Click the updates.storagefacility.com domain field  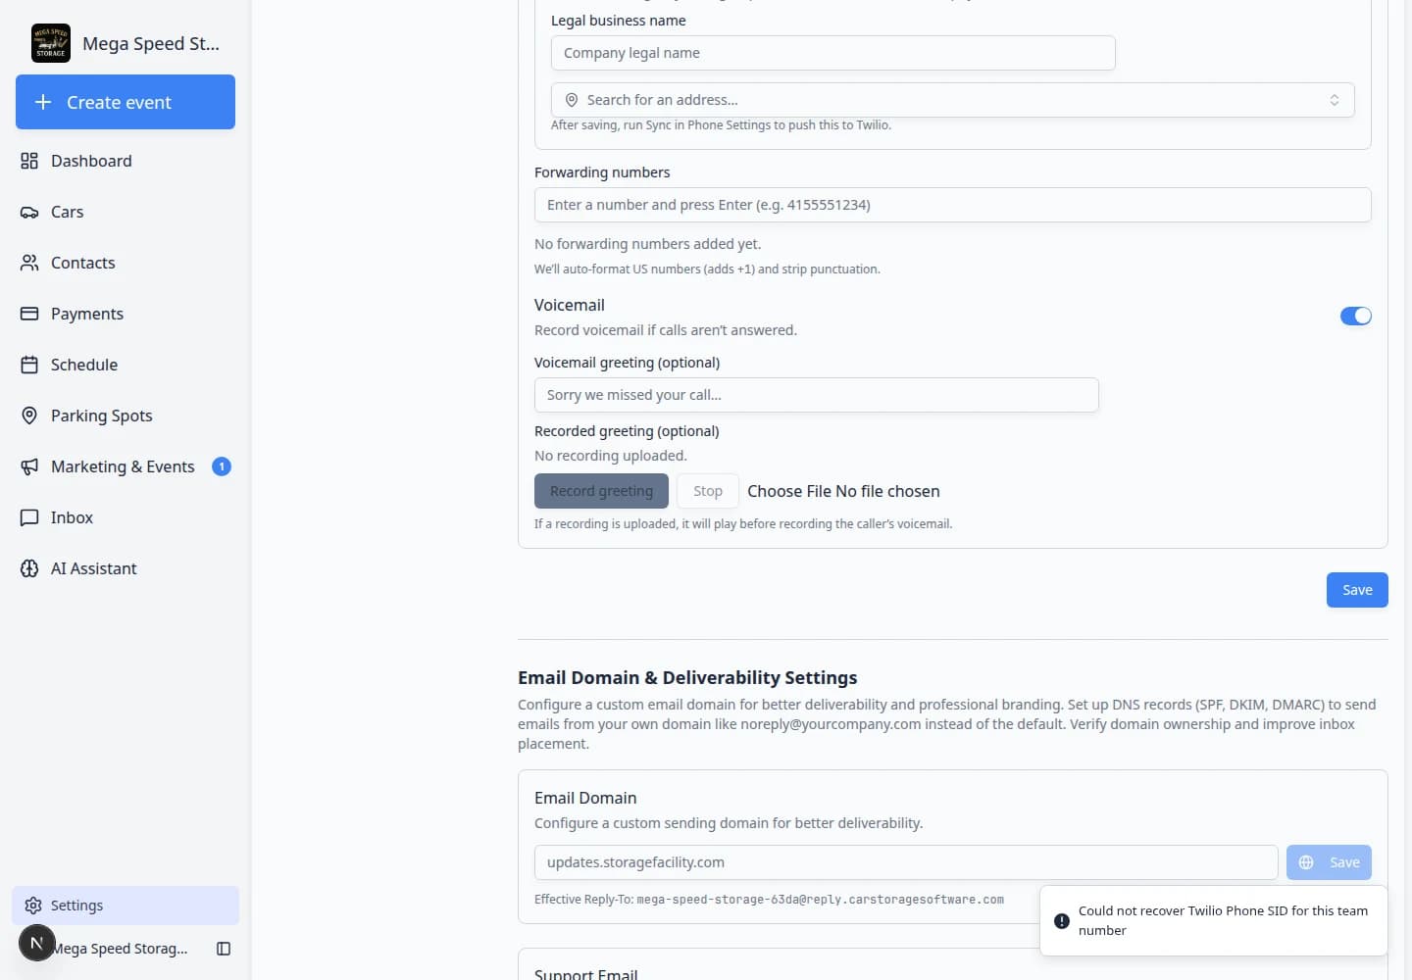pos(906,862)
